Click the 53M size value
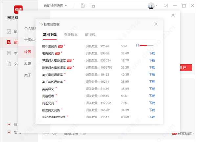 [124, 46]
